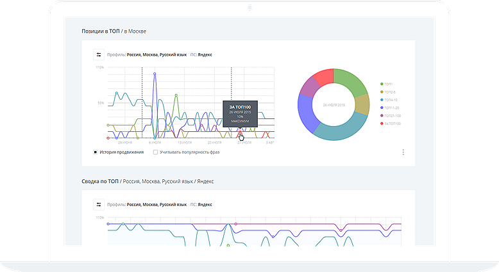Select the olive ТОП2-3 donut segment

tap(362, 105)
